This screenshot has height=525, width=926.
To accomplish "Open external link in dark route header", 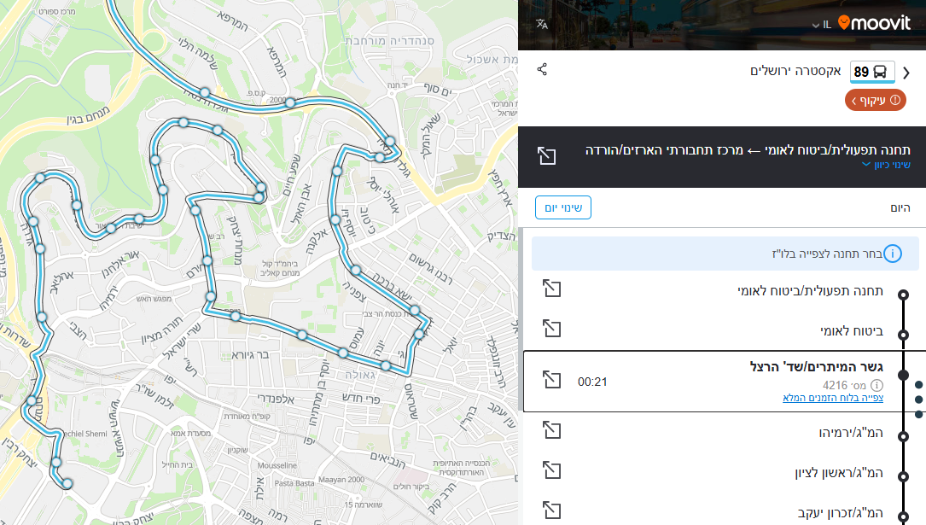I will click(546, 155).
